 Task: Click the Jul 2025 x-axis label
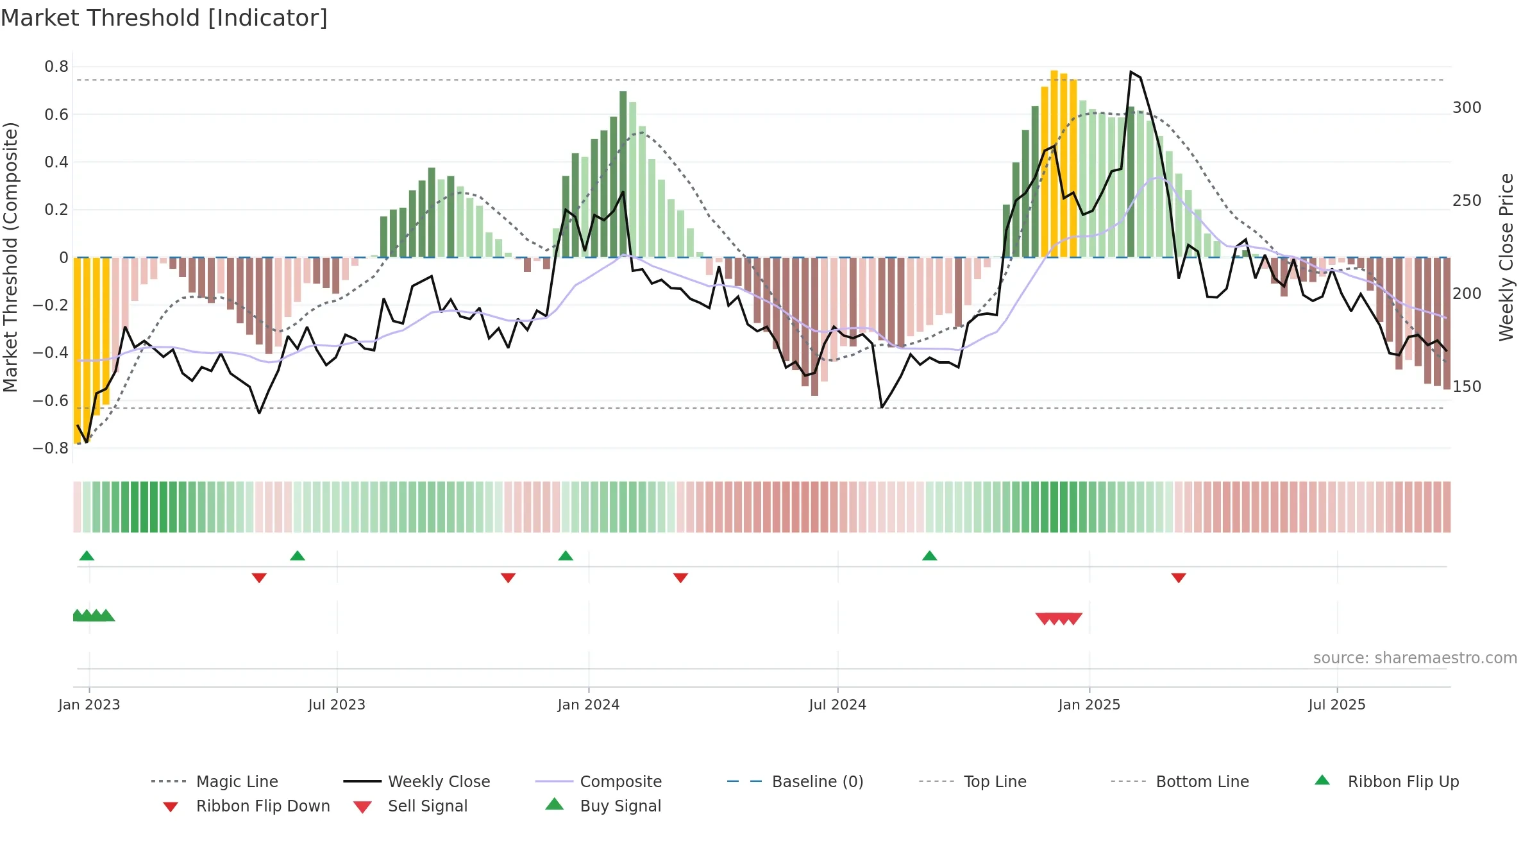pos(1337,705)
